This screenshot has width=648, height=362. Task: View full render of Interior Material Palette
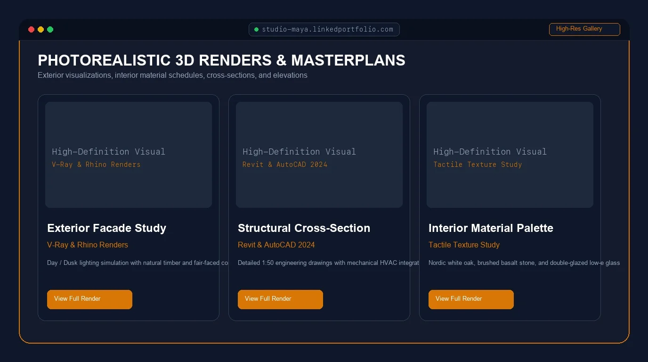tap(471, 299)
